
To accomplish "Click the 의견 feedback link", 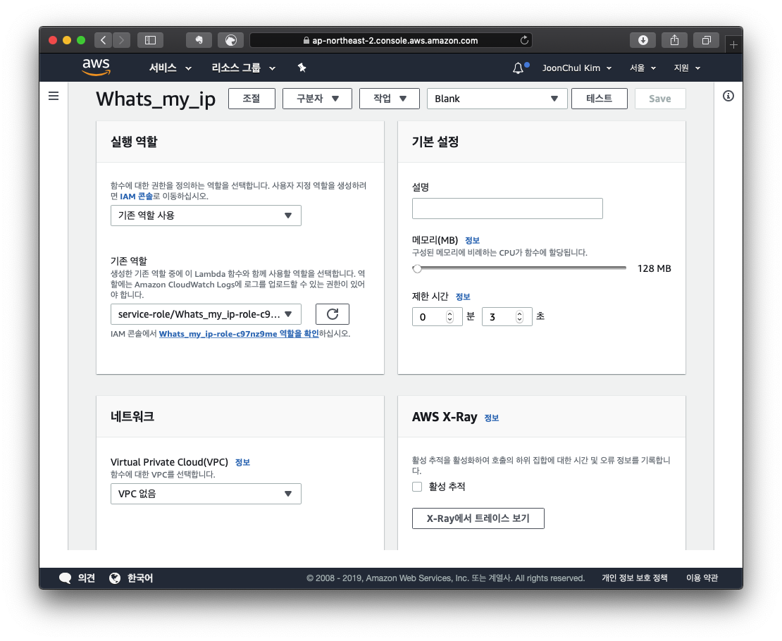I will tap(86, 578).
